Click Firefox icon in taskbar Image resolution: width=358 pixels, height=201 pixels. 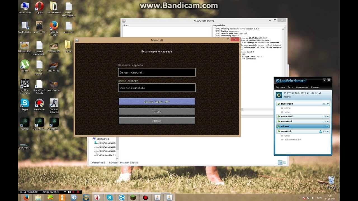coord(27,197)
